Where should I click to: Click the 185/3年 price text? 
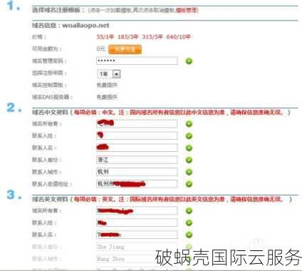click(128, 37)
